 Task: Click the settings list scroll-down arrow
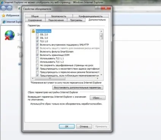[101, 75]
